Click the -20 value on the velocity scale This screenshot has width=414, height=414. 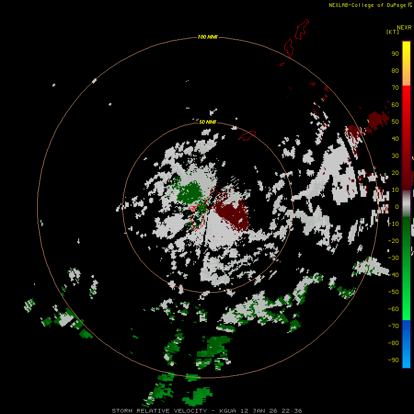click(393, 241)
